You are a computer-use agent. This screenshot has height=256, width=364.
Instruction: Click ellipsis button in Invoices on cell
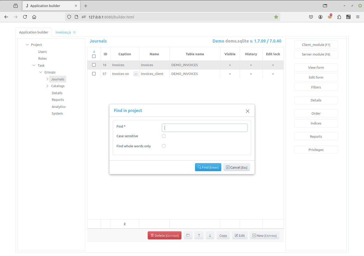coord(136,74)
